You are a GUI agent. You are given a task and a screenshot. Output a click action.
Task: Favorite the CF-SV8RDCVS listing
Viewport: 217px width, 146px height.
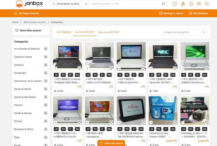tap(206, 68)
